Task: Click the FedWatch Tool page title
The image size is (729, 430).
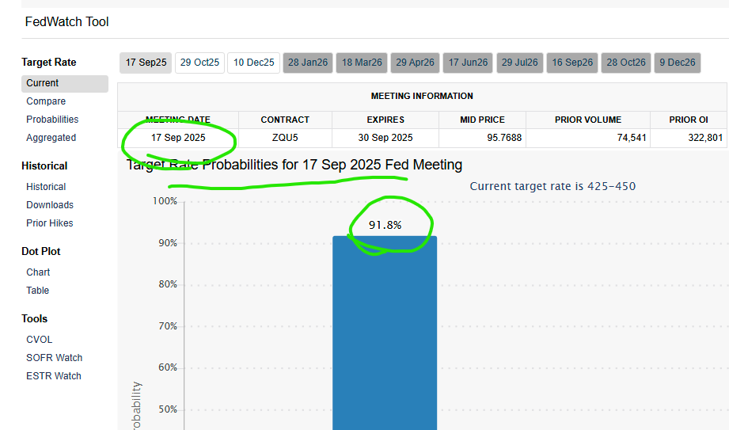Action: 67,22
